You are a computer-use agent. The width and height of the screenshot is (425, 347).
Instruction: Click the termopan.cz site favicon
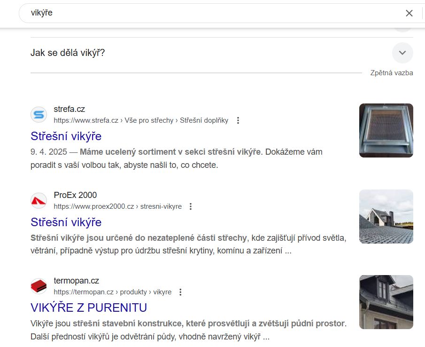pyautogui.click(x=39, y=286)
